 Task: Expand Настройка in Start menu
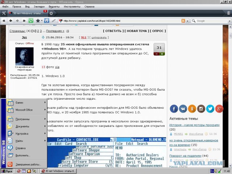click(x=26, y=134)
